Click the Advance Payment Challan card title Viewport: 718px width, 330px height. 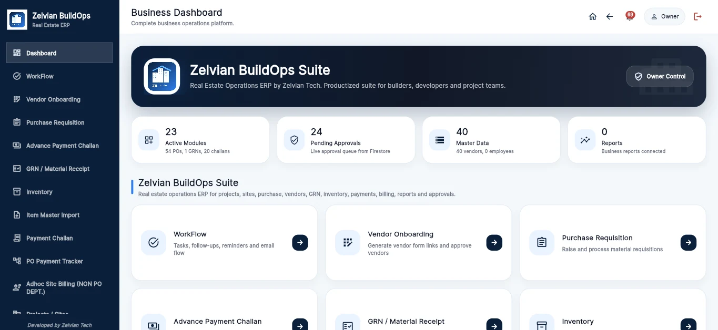(x=217, y=322)
